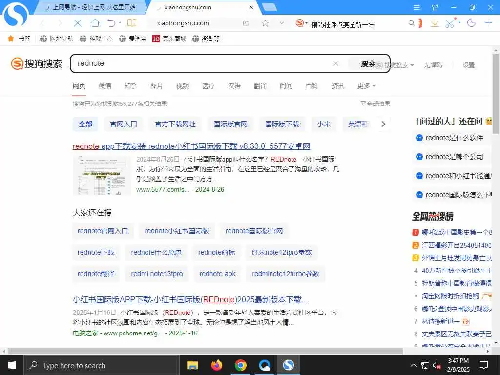Open the 全部结果 filter dropdown
Screen dimensions: 500x375
(x=375, y=104)
